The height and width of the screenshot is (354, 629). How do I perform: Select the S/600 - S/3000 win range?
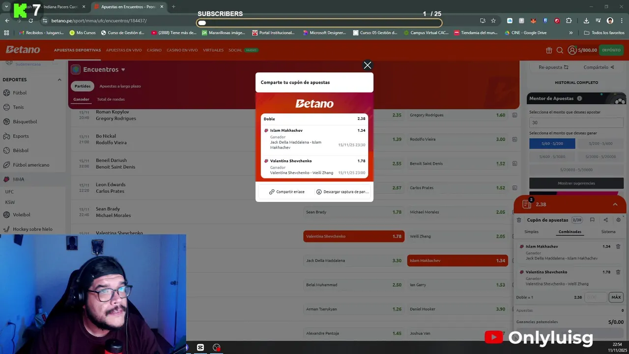[x=552, y=156]
